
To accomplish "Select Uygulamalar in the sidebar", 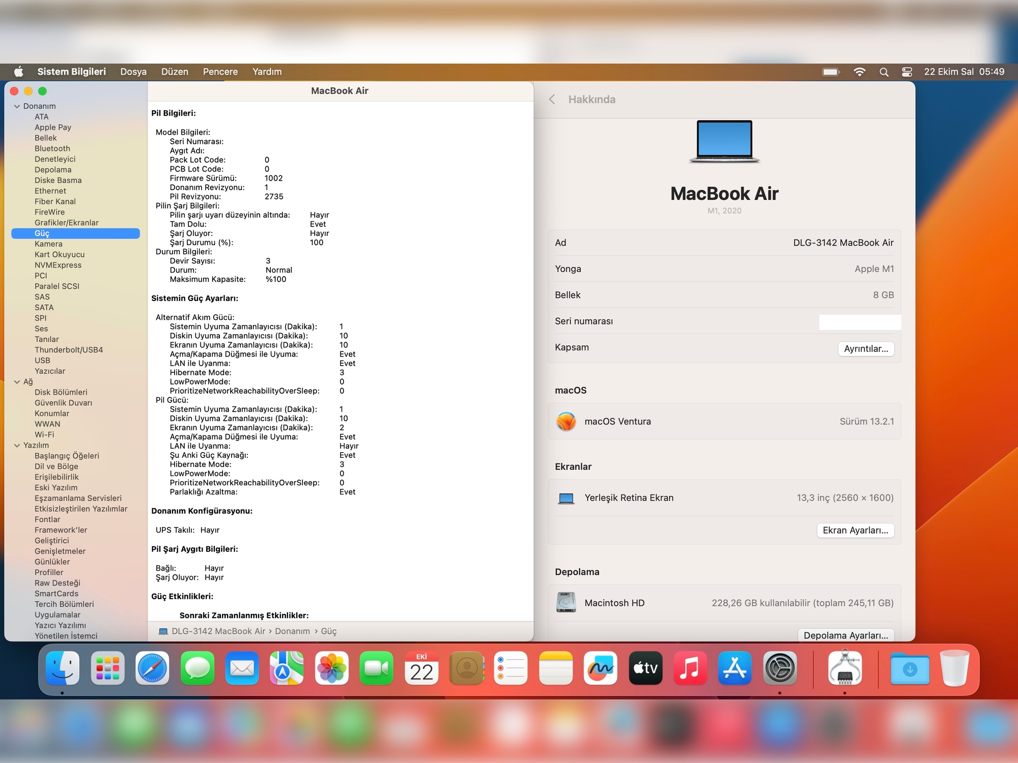I will click(x=58, y=615).
